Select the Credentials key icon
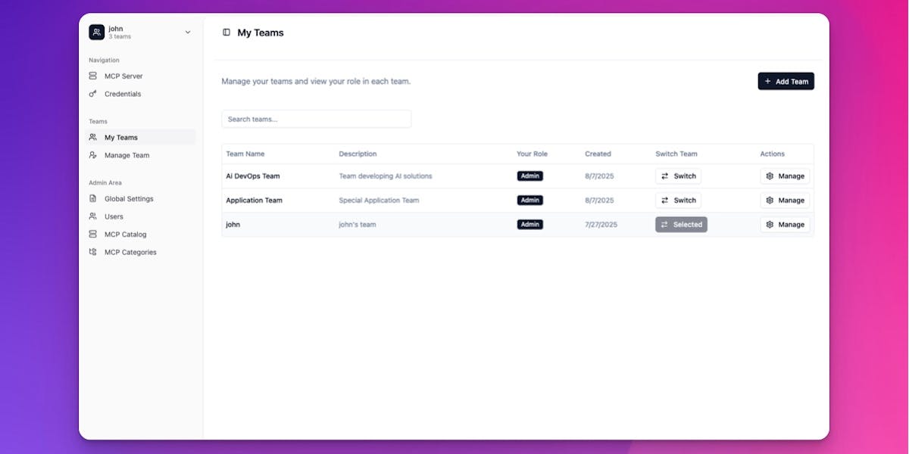 click(x=93, y=94)
